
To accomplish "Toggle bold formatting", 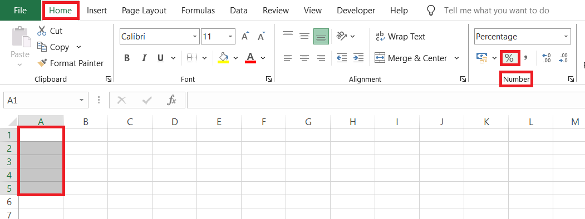I will click(x=127, y=58).
